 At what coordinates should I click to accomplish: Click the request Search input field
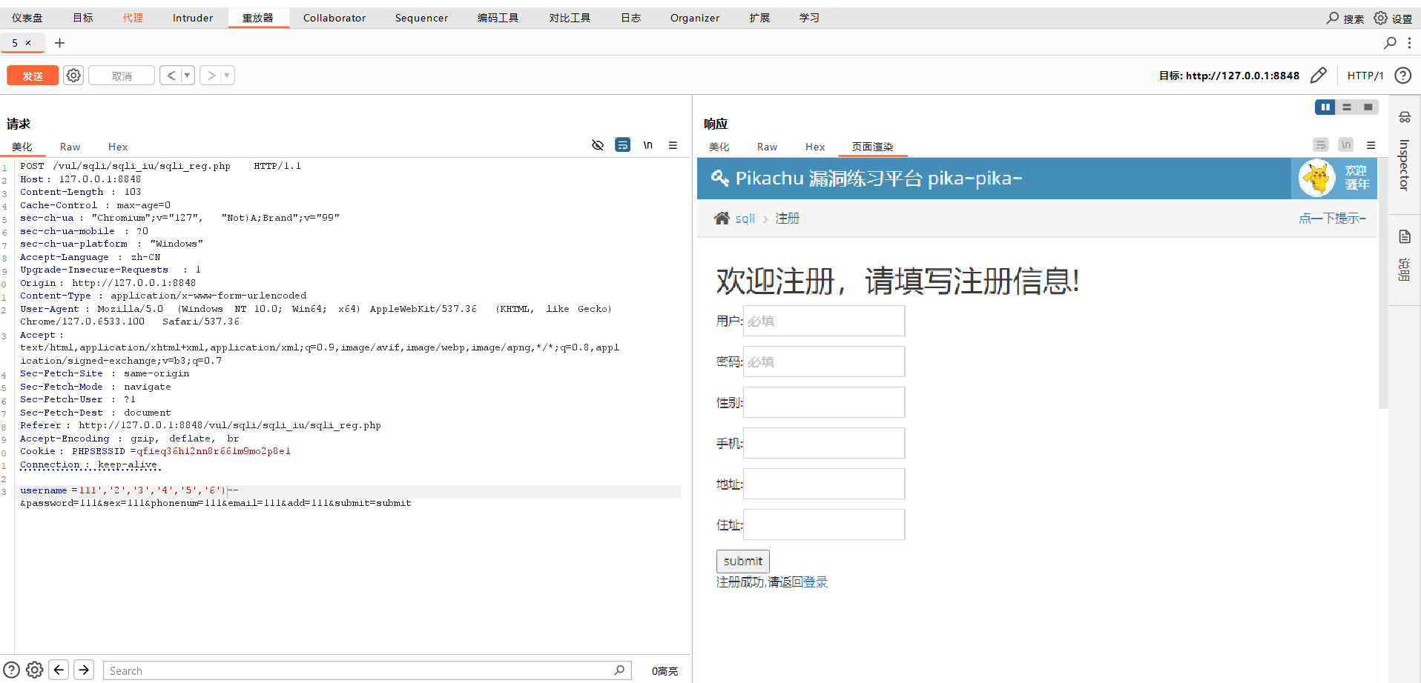coord(360,670)
